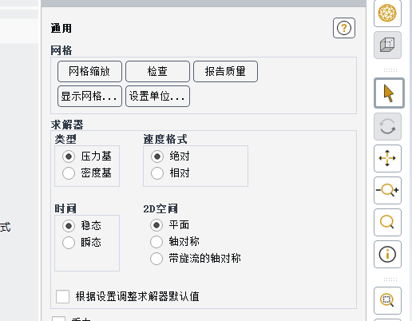Select the zoom to box tool
The height and width of the screenshot is (321, 412).
387,300
